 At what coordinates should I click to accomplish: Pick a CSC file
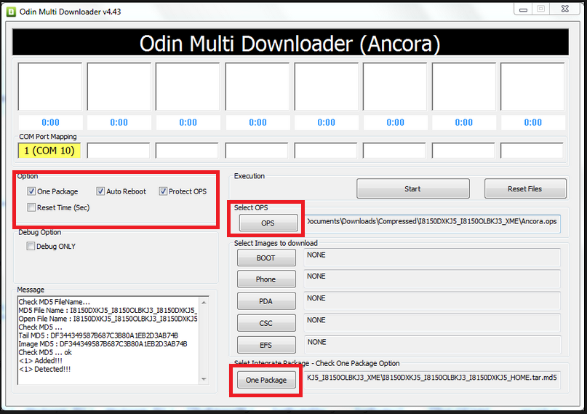tap(266, 323)
